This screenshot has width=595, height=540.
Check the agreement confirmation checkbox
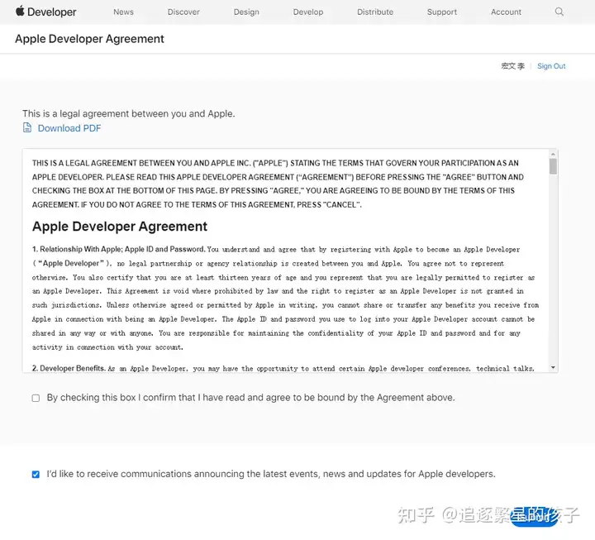(36, 398)
